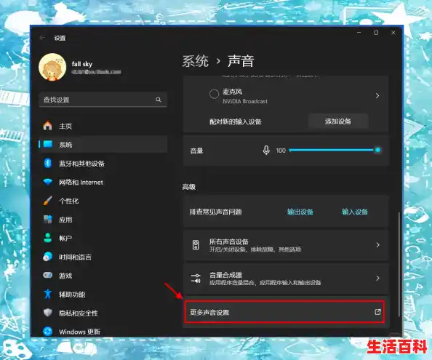The width and height of the screenshot is (432, 360).
Task: Click the Windows 更新 sync icon
Action: (x=48, y=332)
